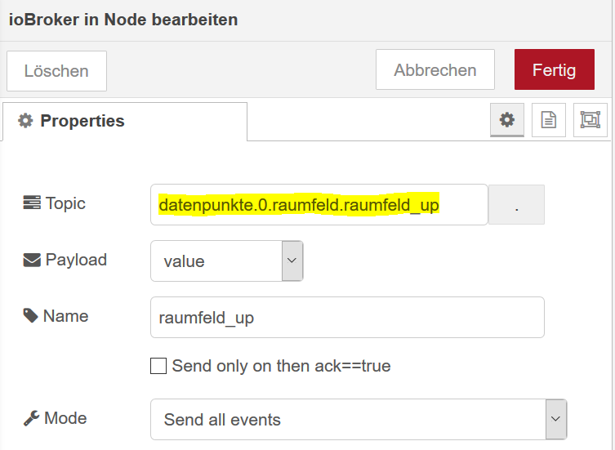The image size is (615, 450).
Task: Click the gear icon beside Properties label
Action: (x=25, y=120)
